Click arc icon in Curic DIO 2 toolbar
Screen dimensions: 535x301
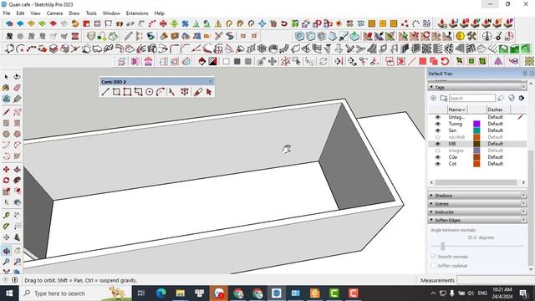pyautogui.click(x=160, y=92)
